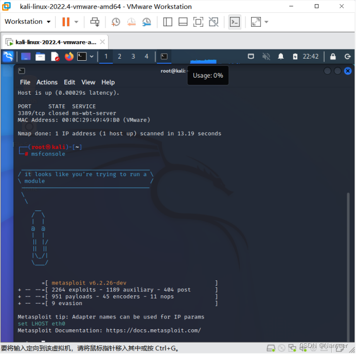Click the CD/DVD drive status icon
The height and width of the screenshot is (354, 356).
click(x=281, y=348)
